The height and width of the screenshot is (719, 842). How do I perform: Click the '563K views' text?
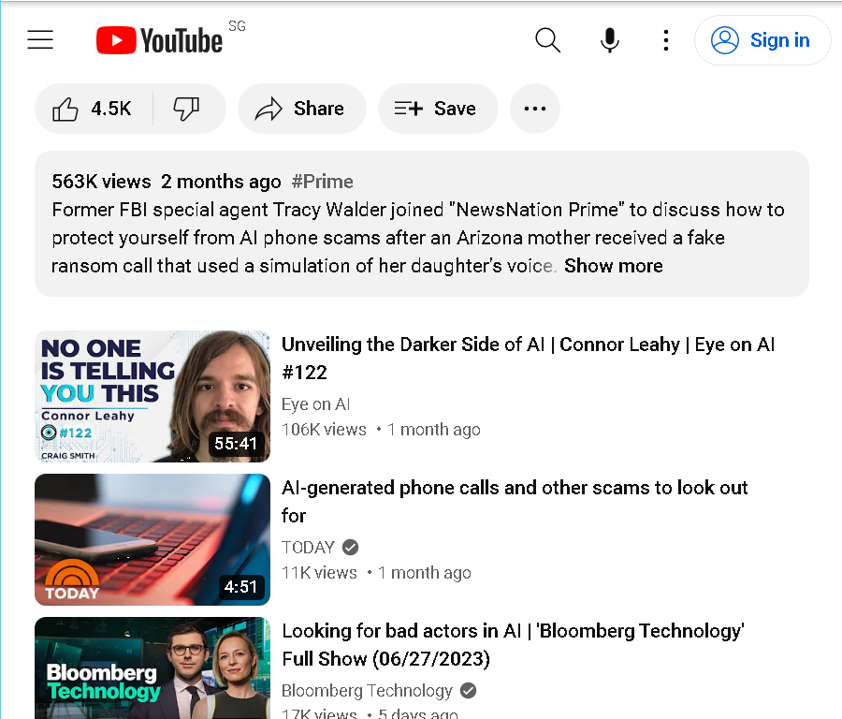(x=101, y=182)
